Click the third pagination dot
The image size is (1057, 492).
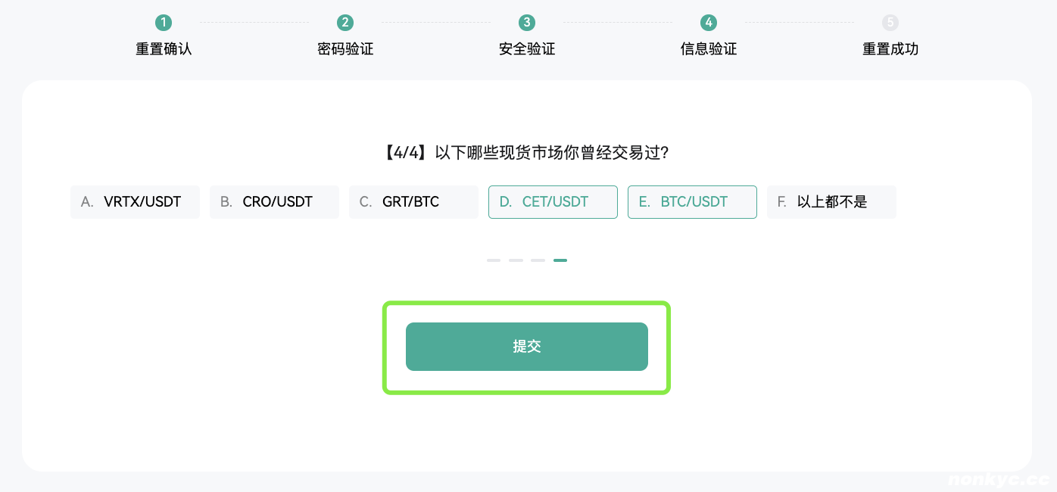tap(538, 260)
